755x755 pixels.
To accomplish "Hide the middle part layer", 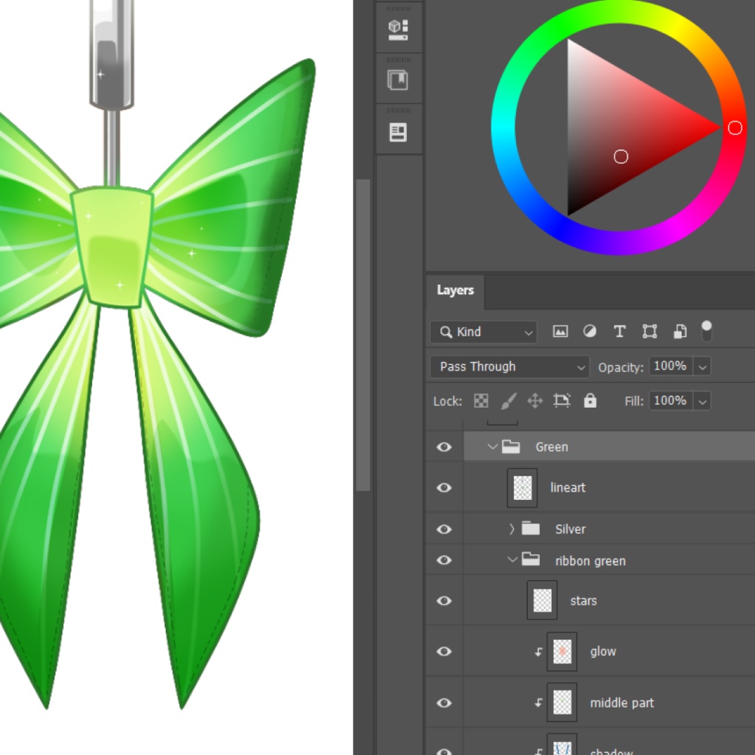I will [x=444, y=703].
